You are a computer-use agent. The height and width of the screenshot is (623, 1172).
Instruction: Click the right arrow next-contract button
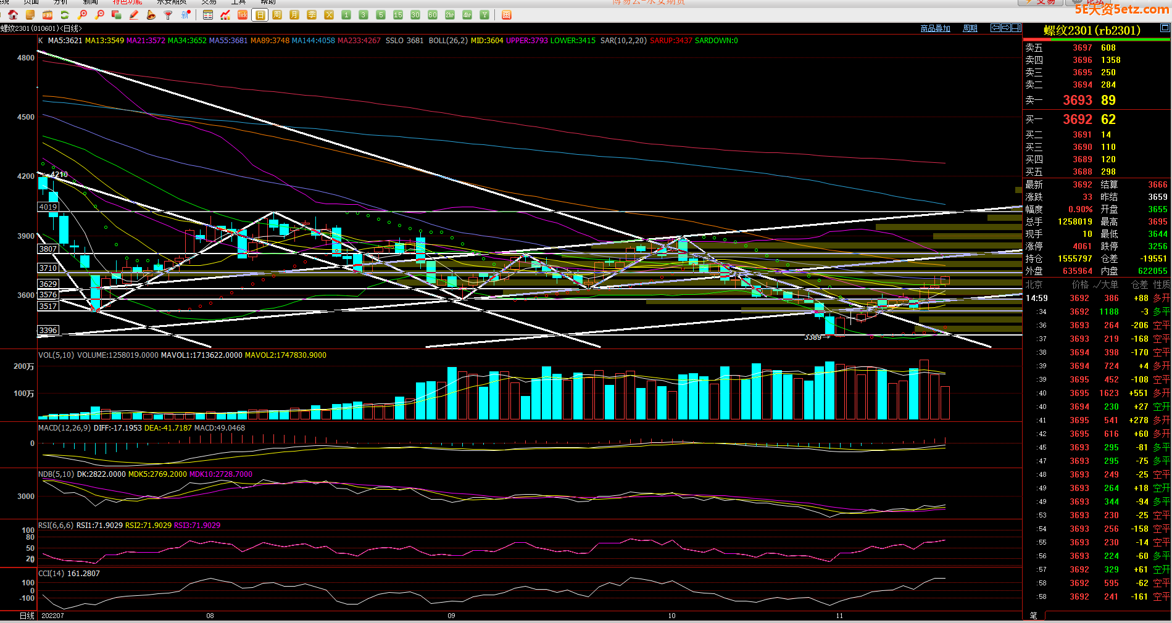tap(1006, 28)
